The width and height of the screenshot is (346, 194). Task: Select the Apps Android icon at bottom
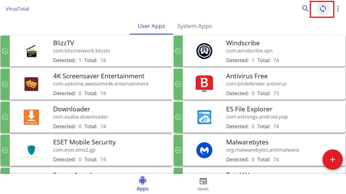click(143, 184)
